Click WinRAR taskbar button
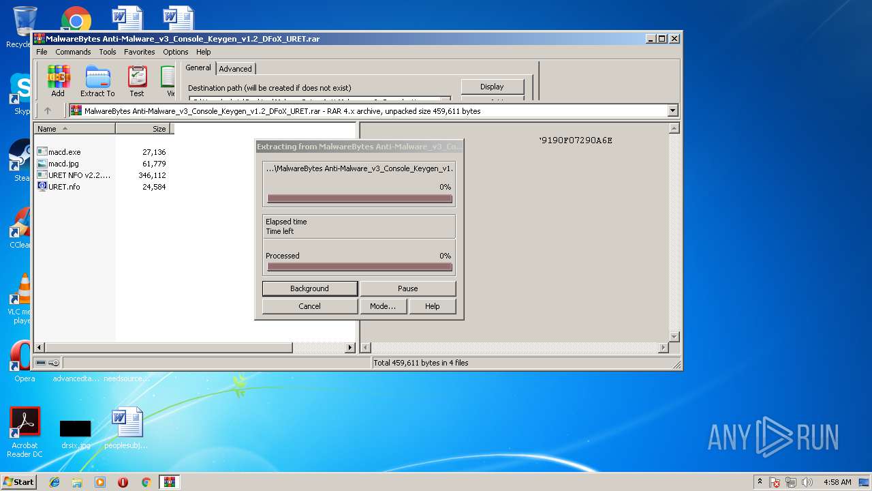Viewport: 872px width, 491px height. (x=169, y=482)
